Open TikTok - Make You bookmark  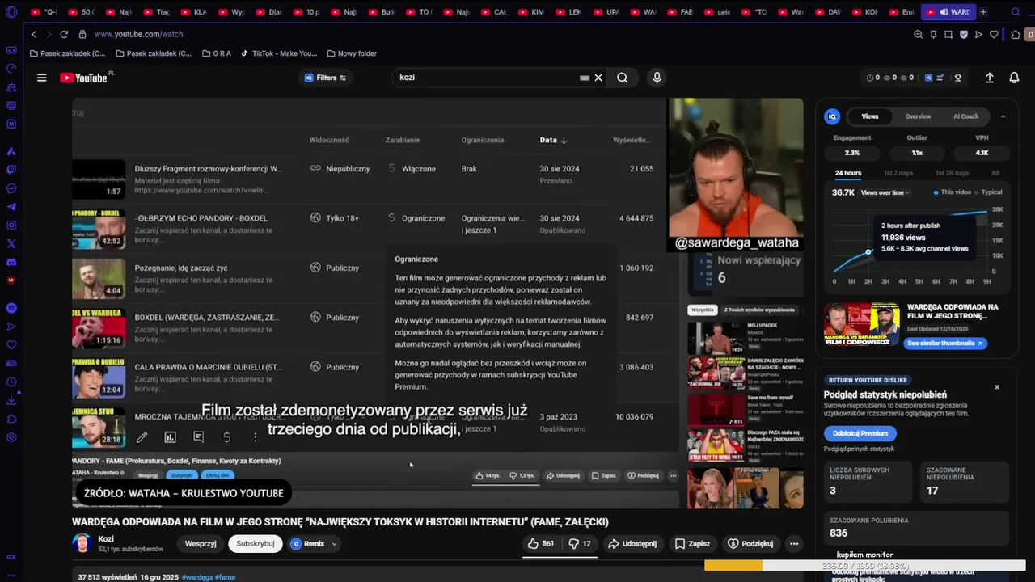[x=278, y=53]
